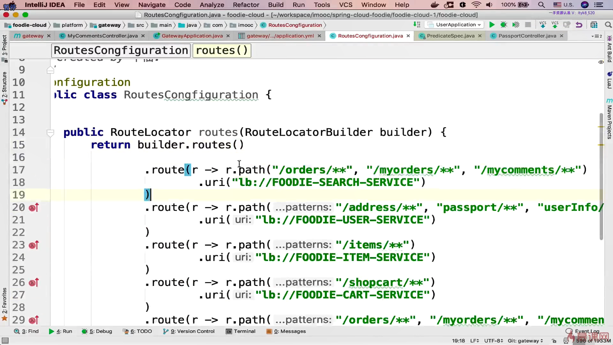Show hidden editor tabs list dropdown

596,36
